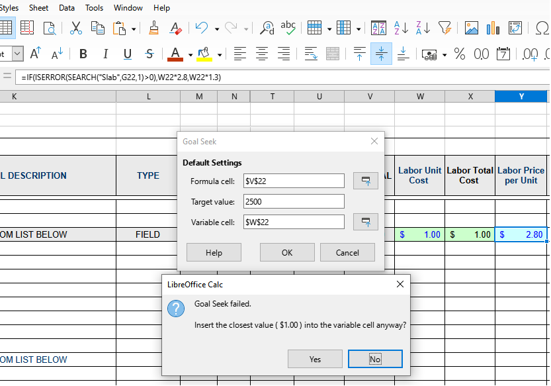Click the Redo arrow icon

231,28
